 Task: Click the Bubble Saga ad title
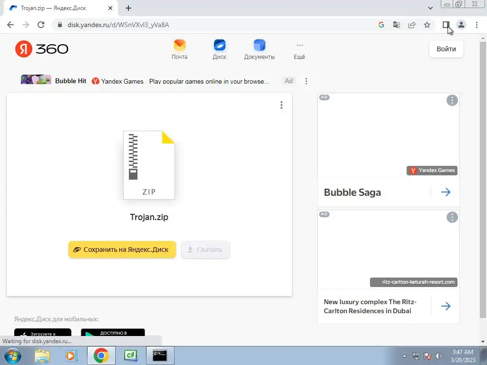tap(352, 192)
